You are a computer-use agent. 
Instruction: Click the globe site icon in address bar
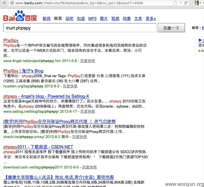[12, 3]
